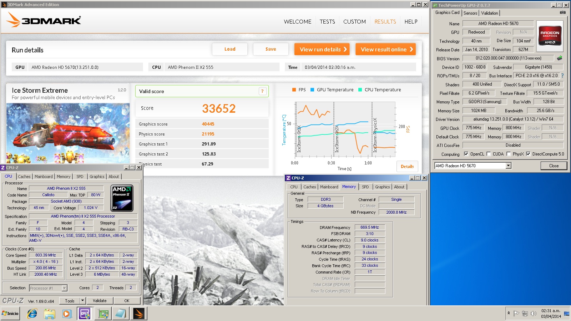Click the network tray icon
571x321 pixels.
[525, 314]
